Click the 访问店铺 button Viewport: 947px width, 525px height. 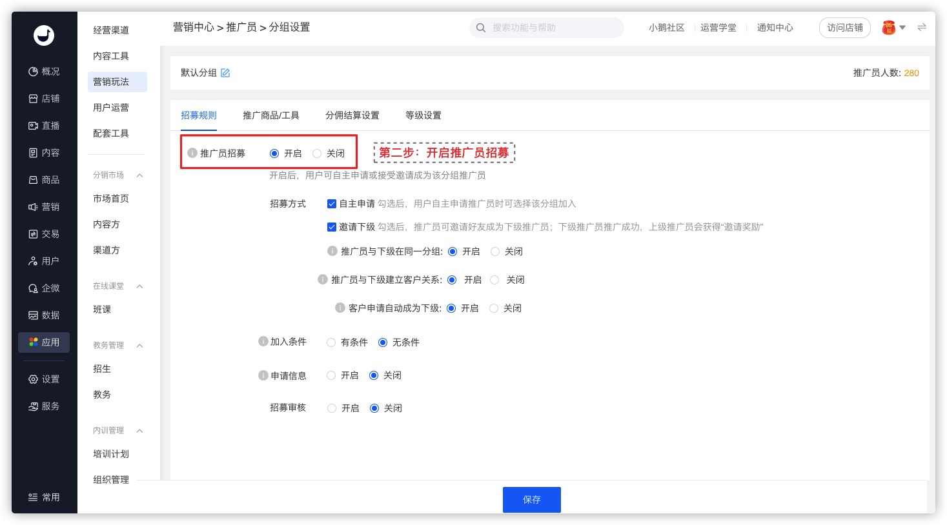(x=844, y=28)
